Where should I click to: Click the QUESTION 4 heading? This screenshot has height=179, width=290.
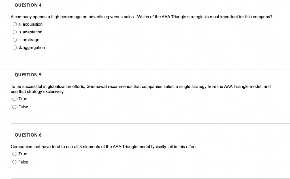(28, 5)
